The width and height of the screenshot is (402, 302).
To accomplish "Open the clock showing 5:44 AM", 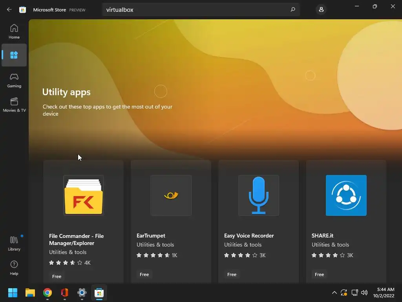I will (384, 293).
